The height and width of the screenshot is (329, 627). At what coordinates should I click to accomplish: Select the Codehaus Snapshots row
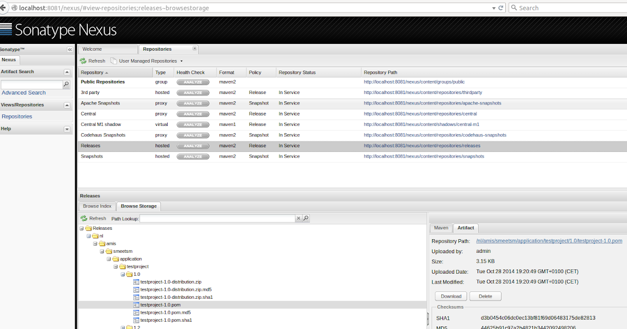(352, 135)
